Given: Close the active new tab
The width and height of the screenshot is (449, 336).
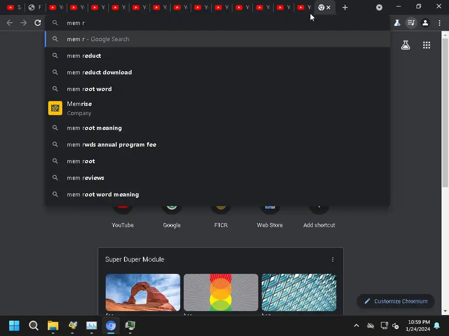Looking at the screenshot, I should [x=328, y=8].
